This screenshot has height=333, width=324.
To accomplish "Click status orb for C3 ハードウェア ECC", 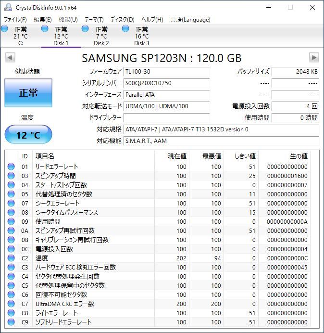I will point(11,267).
